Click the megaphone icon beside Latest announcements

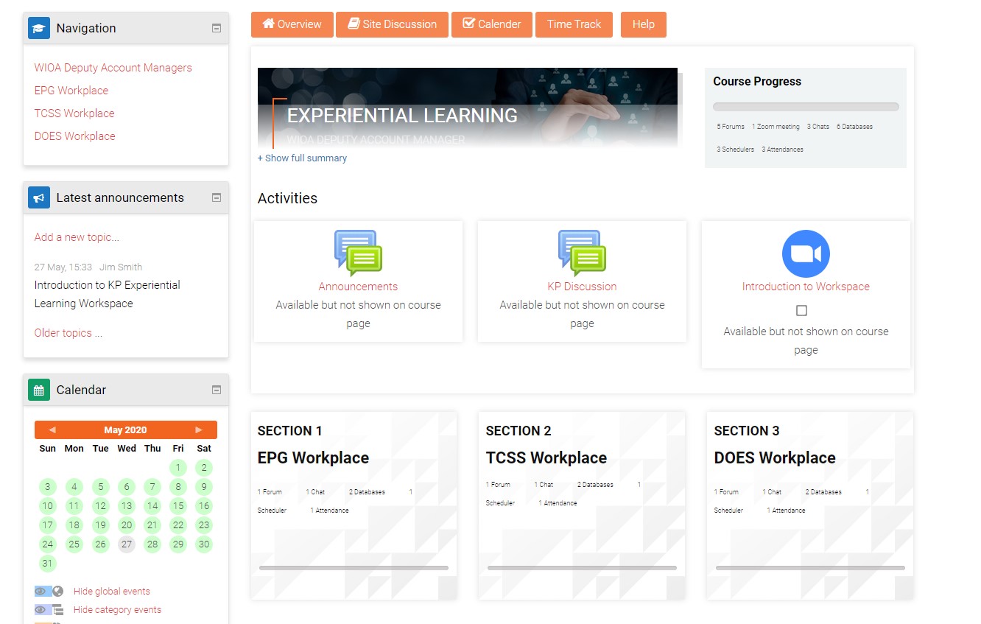pyautogui.click(x=38, y=197)
